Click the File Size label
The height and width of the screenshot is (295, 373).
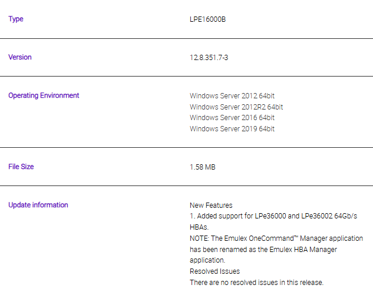[x=21, y=167]
